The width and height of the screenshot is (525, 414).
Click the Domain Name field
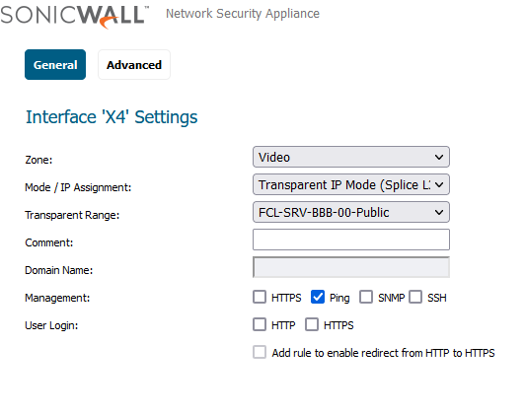pyautogui.click(x=351, y=267)
